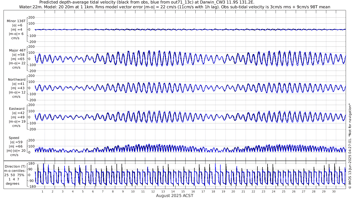Click the 'Eastward' panel label

17,109
